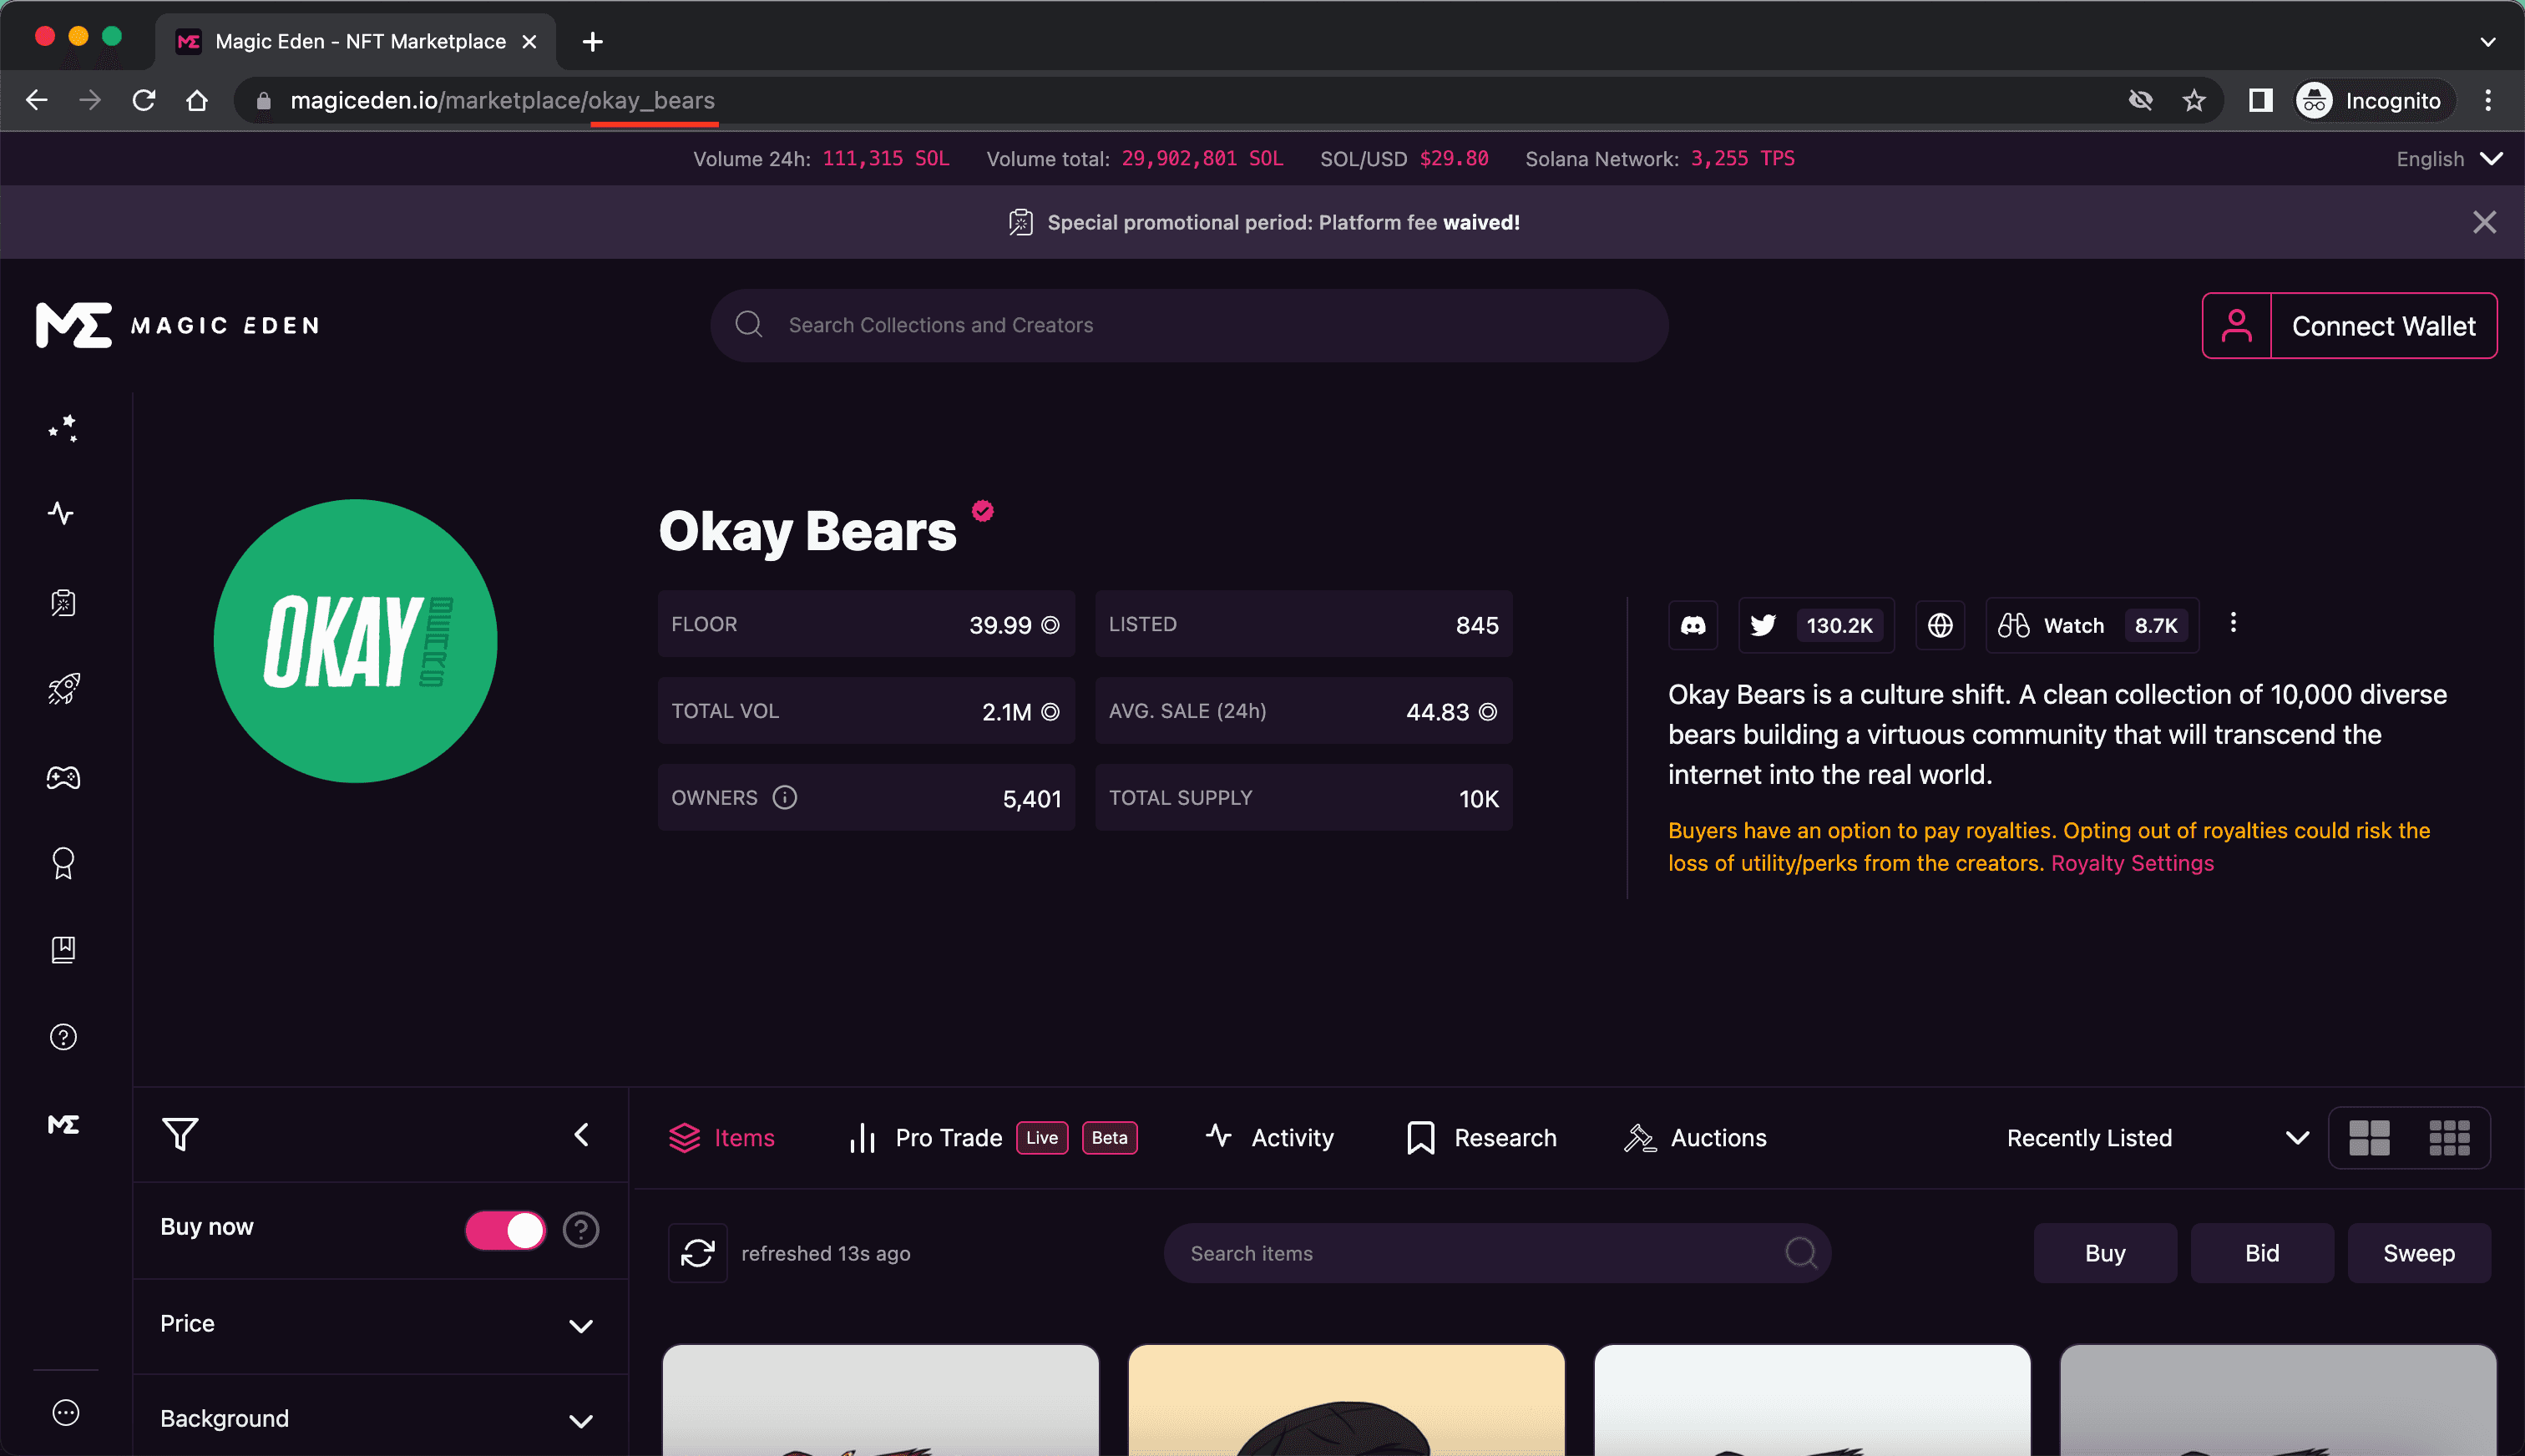Click the Connect Wallet button
Viewport: 2525px width, 1456px height.
tap(2383, 326)
